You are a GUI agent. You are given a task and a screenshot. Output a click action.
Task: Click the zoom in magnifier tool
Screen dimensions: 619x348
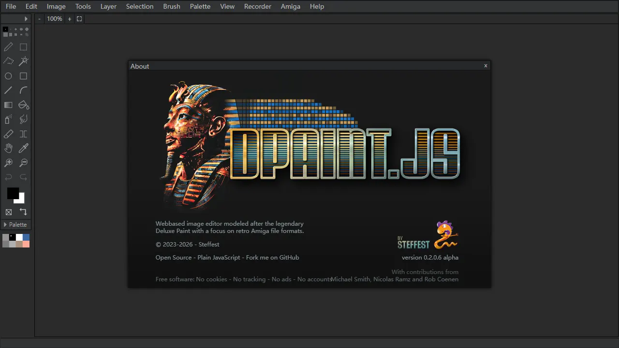click(x=8, y=163)
